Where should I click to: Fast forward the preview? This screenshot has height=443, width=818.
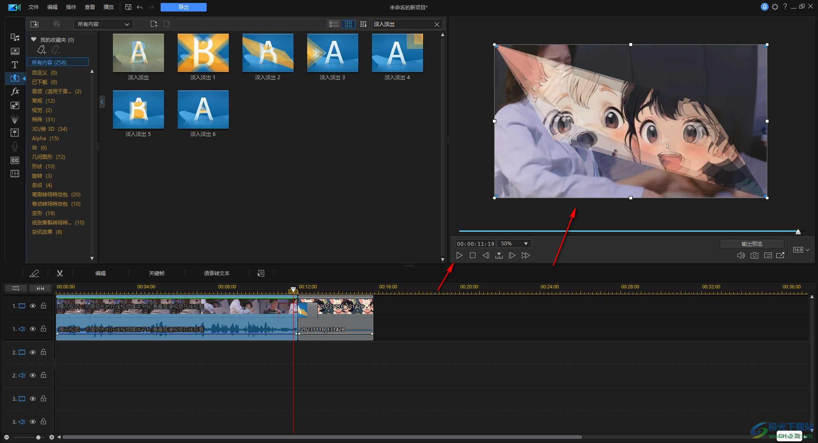point(526,256)
